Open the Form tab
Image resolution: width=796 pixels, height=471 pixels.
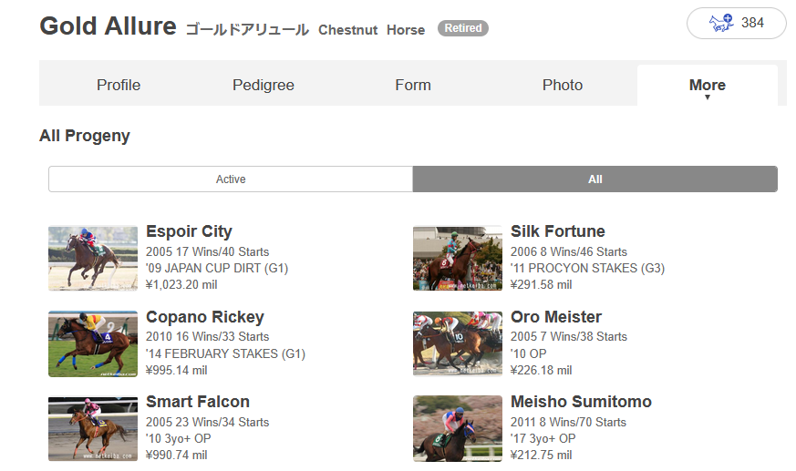(413, 85)
